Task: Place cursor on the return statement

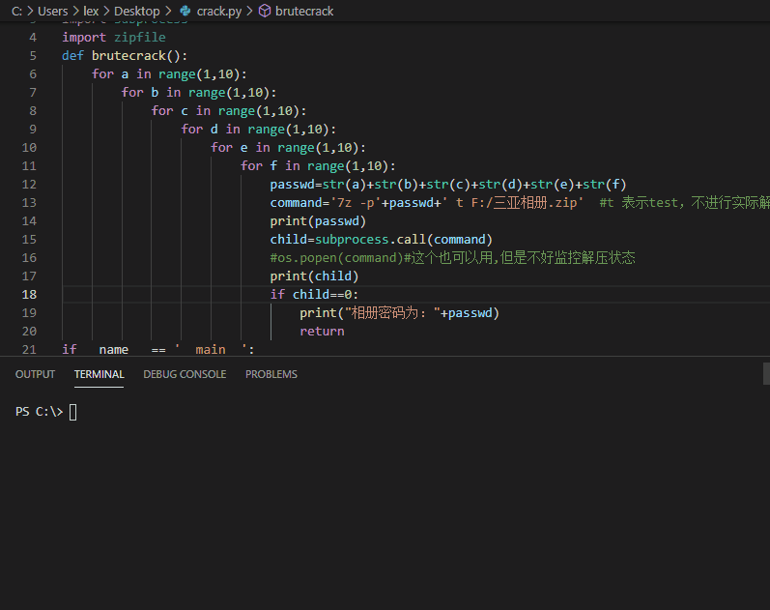Action: tap(322, 331)
